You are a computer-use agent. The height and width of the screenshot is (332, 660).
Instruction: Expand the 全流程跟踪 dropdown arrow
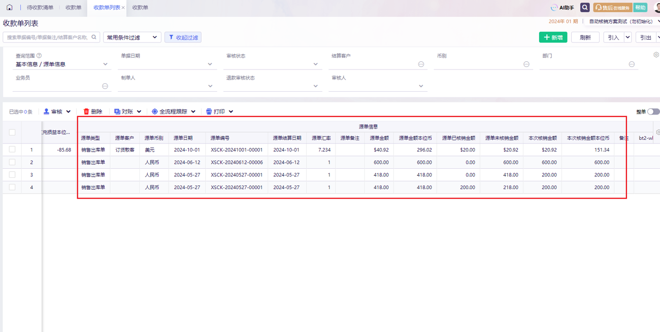(193, 112)
